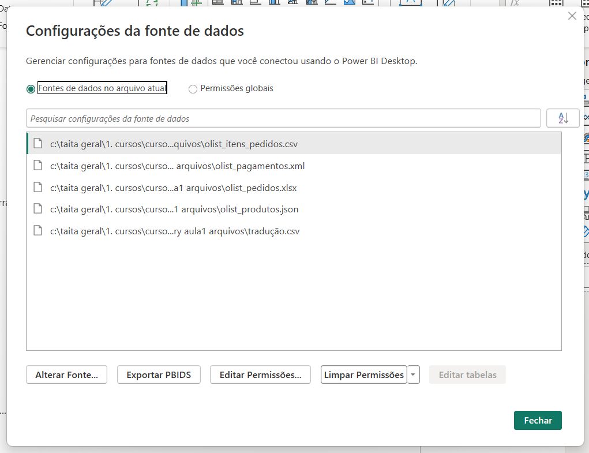Click file icon of olist_itens_pedidos.csv
The height and width of the screenshot is (453, 589).
pyautogui.click(x=38, y=143)
